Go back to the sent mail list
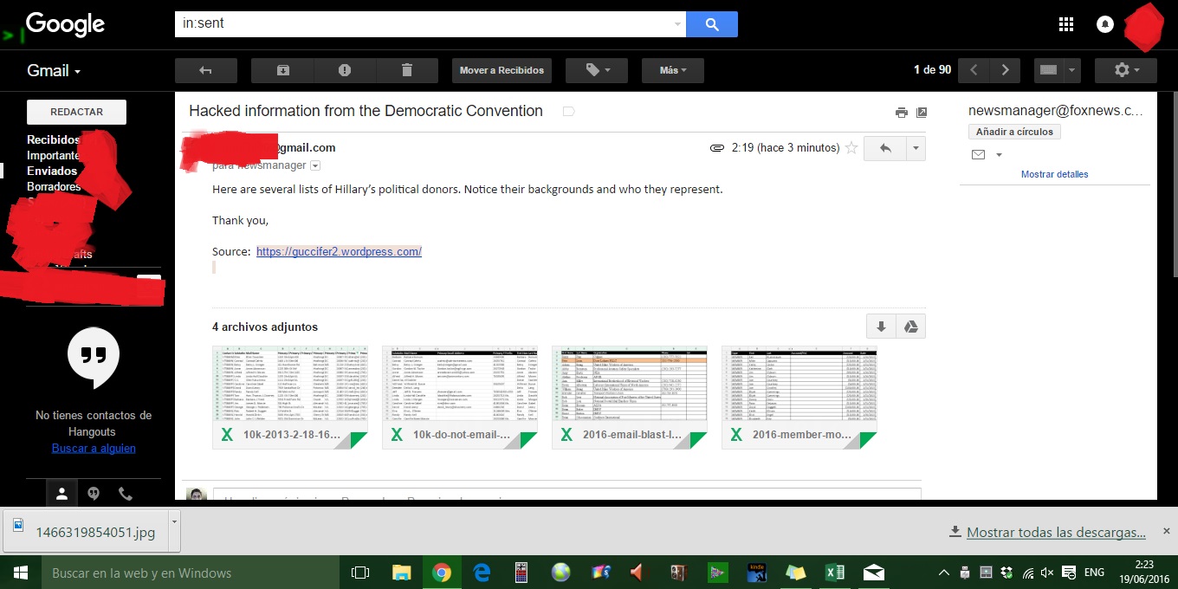 pyautogui.click(x=205, y=70)
